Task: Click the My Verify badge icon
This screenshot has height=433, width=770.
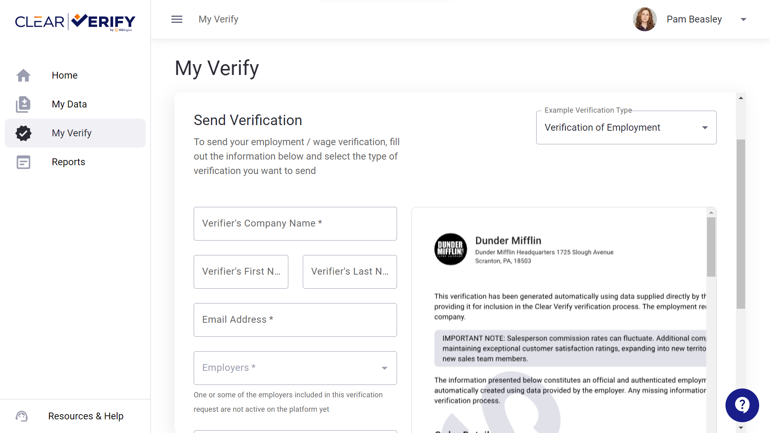Action: 24,133
